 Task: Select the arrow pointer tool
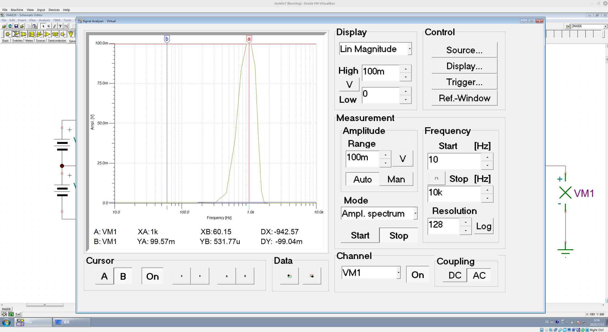click(x=43, y=26)
